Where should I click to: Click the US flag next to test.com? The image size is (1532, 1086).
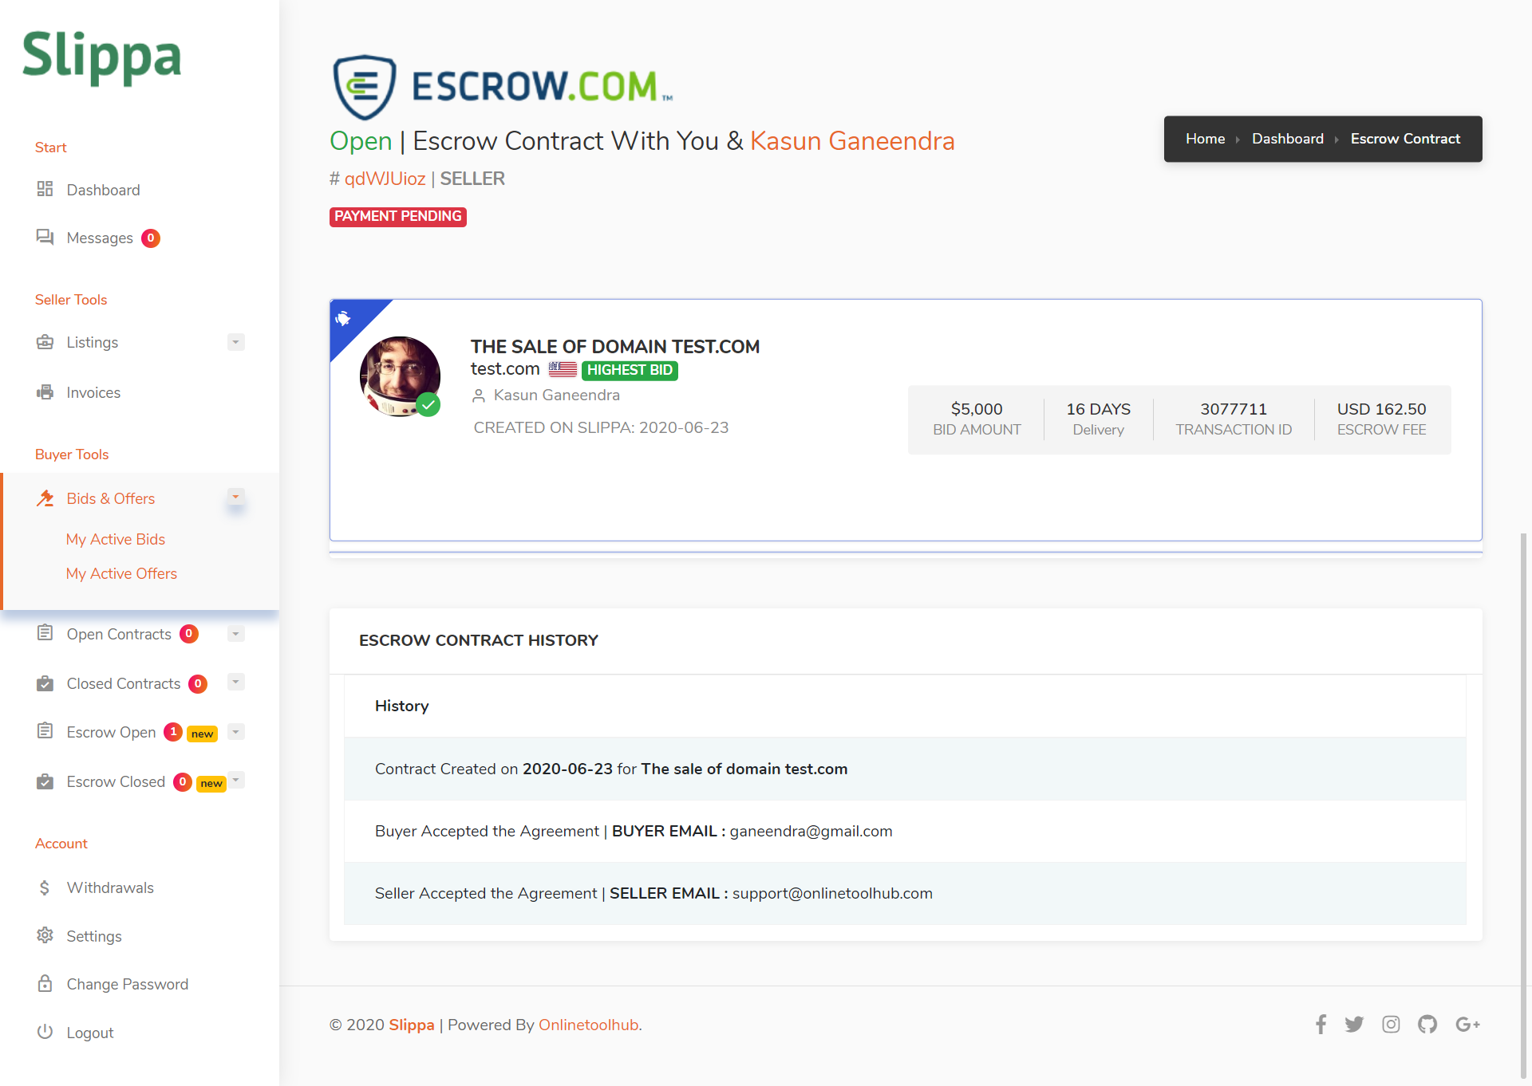[x=563, y=369]
